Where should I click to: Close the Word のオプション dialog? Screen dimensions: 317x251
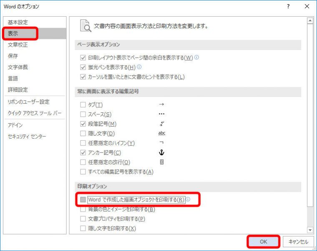(x=307, y=7)
